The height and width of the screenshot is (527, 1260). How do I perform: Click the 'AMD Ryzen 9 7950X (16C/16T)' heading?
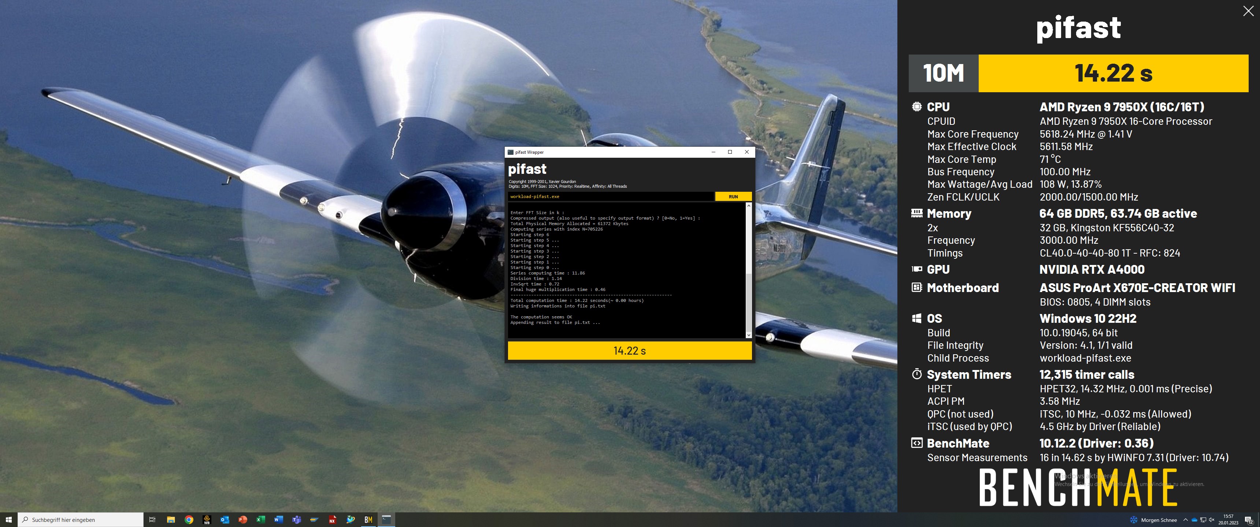click(x=1122, y=106)
